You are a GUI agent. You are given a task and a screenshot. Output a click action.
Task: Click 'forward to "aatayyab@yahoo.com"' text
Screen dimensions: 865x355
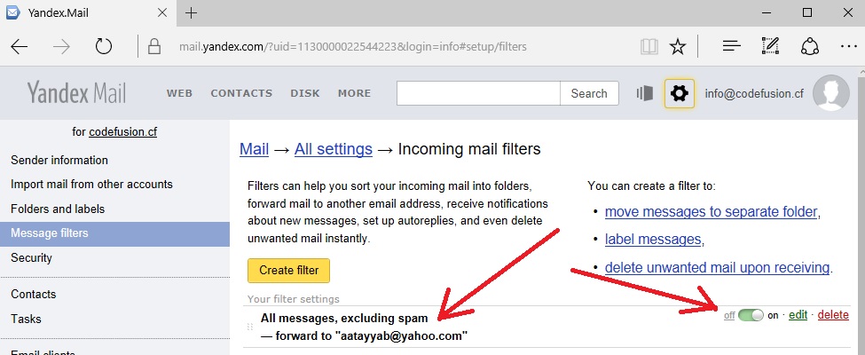pos(371,335)
